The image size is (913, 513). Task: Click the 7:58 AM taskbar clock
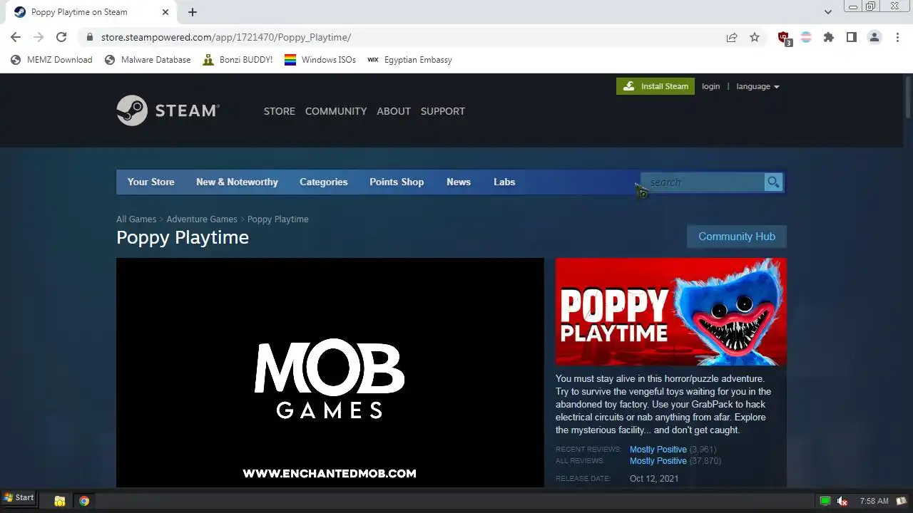click(x=874, y=501)
